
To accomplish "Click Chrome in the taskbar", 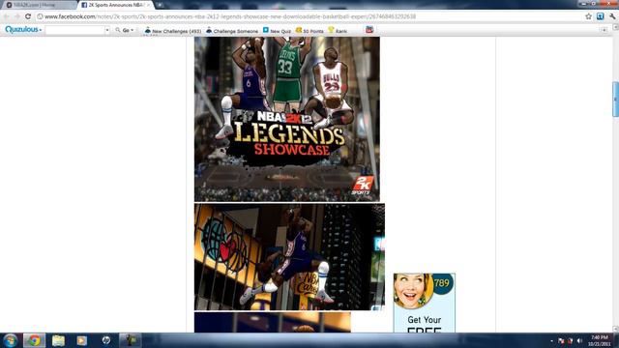I will pyautogui.click(x=35, y=340).
